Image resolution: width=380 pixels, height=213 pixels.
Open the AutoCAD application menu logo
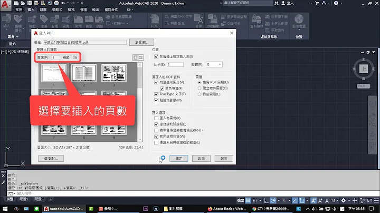coord(5,5)
